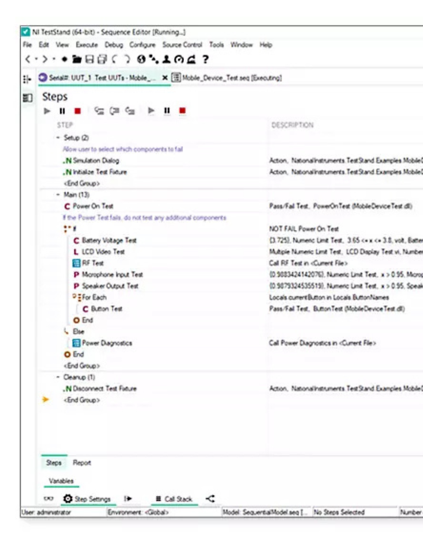The width and height of the screenshot is (423, 548).
Task: Click the new file dot icon
Action: click(x=64, y=60)
